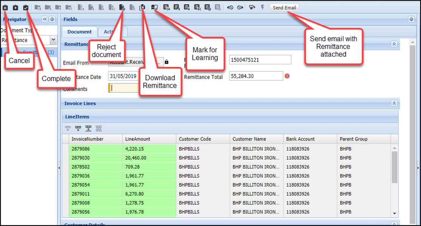Screen dimensions: 421x226
Task: Click the Comments input field
Action: pos(125,88)
